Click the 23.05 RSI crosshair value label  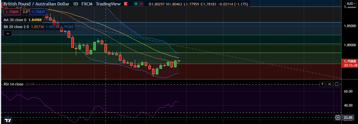349,118
